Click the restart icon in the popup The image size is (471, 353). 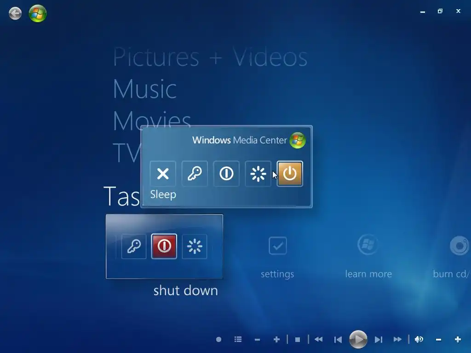258,173
